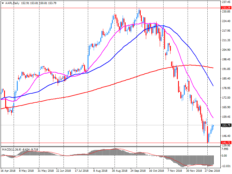Select the AAPL,Daily chart title text
The height and width of the screenshot is (174, 232).
coord(12,3)
